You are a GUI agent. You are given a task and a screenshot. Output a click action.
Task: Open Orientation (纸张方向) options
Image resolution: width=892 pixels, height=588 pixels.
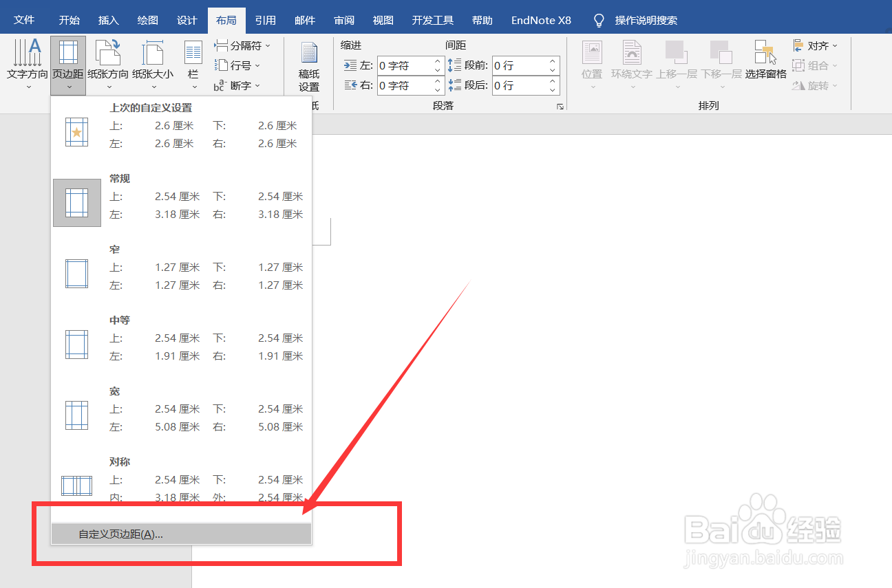pyautogui.click(x=108, y=65)
